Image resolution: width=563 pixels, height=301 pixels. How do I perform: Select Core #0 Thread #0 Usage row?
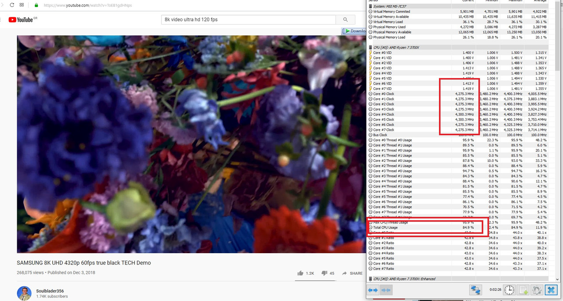click(458, 140)
